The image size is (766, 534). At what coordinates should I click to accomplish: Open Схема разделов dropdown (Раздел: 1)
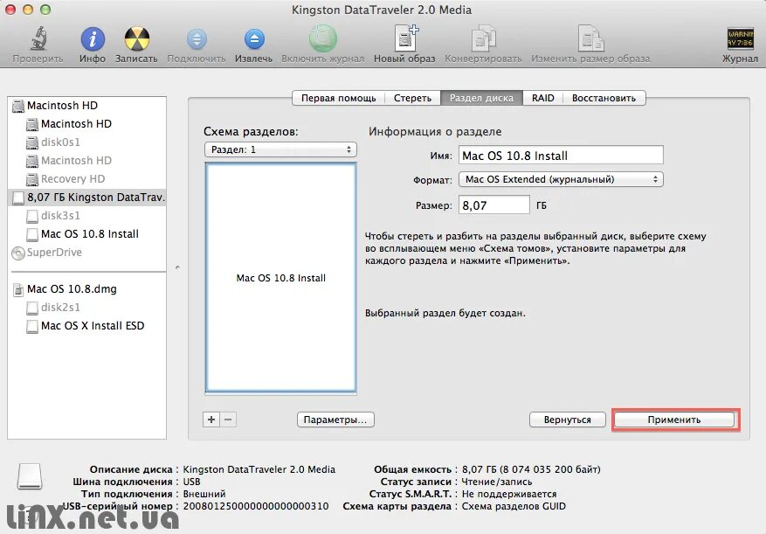280,149
